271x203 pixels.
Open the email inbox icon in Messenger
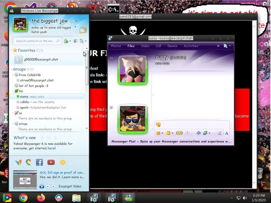coord(83,30)
